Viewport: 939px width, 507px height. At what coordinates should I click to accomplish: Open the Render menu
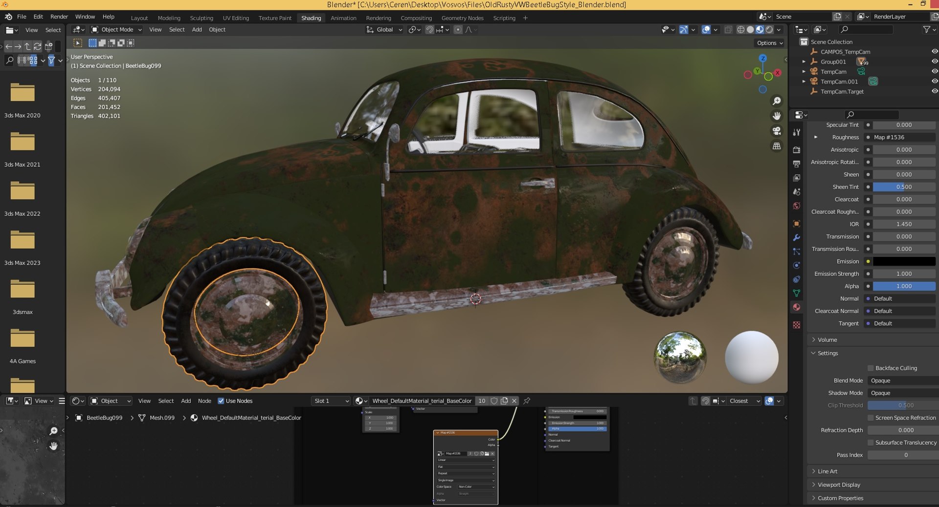coord(59,17)
